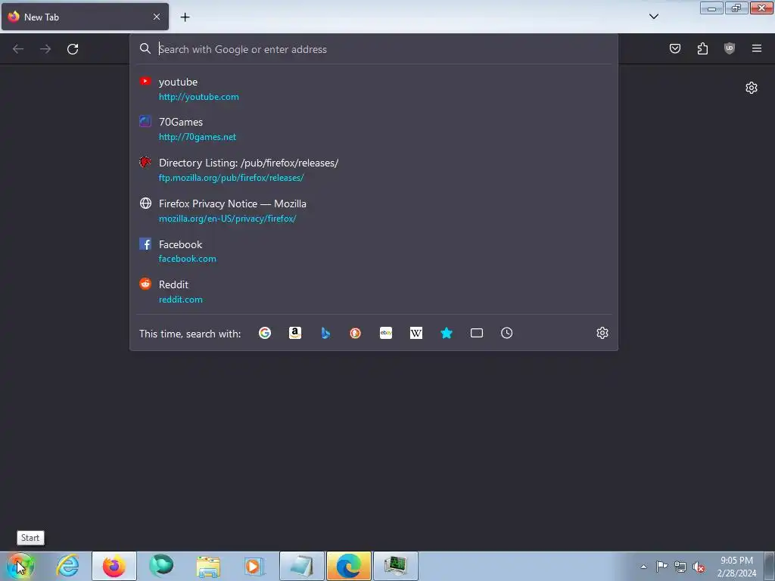Click the facebook.com URL text
Image resolution: width=775 pixels, height=581 pixels.
[188, 259]
